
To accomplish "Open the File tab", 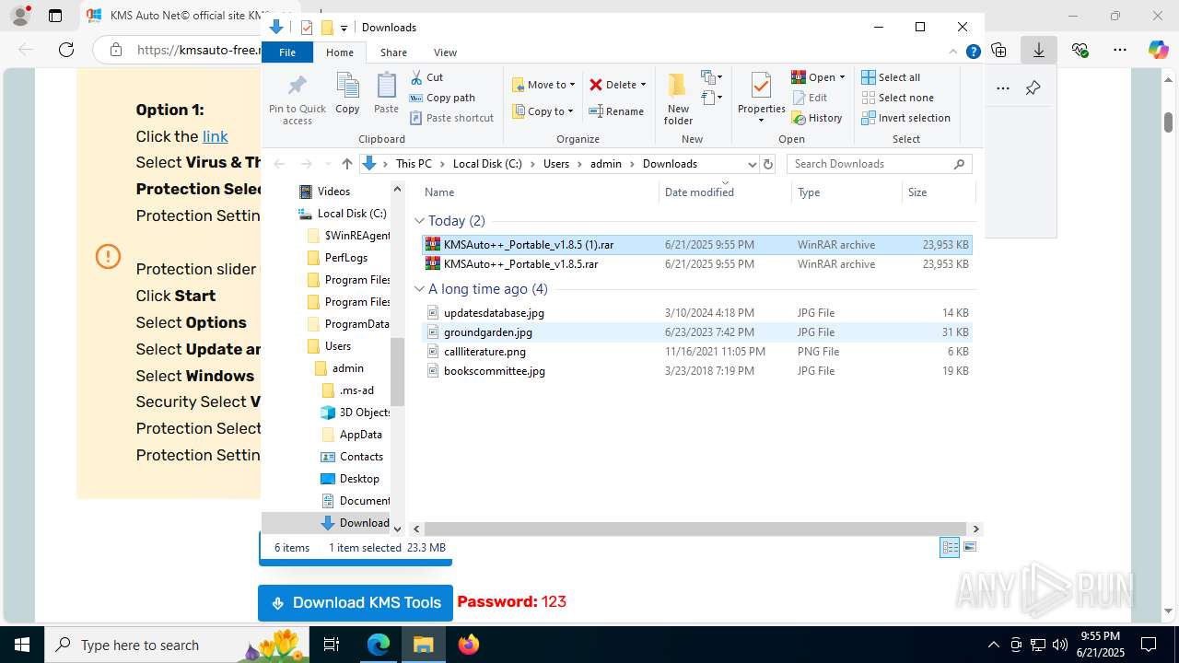I will point(287,52).
